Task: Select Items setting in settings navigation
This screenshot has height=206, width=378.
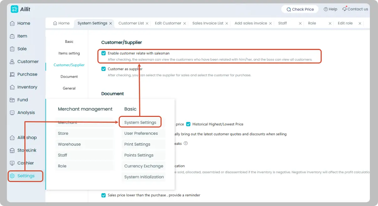Action: pyautogui.click(x=69, y=53)
